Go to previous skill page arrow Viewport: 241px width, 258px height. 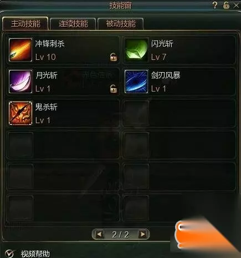click(100, 234)
